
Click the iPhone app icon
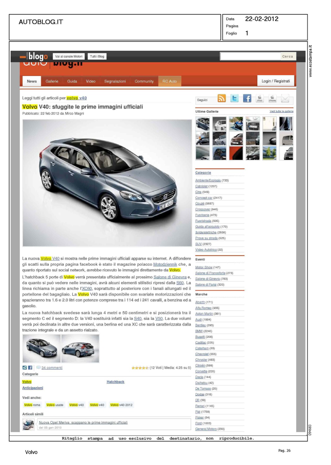[272, 99]
